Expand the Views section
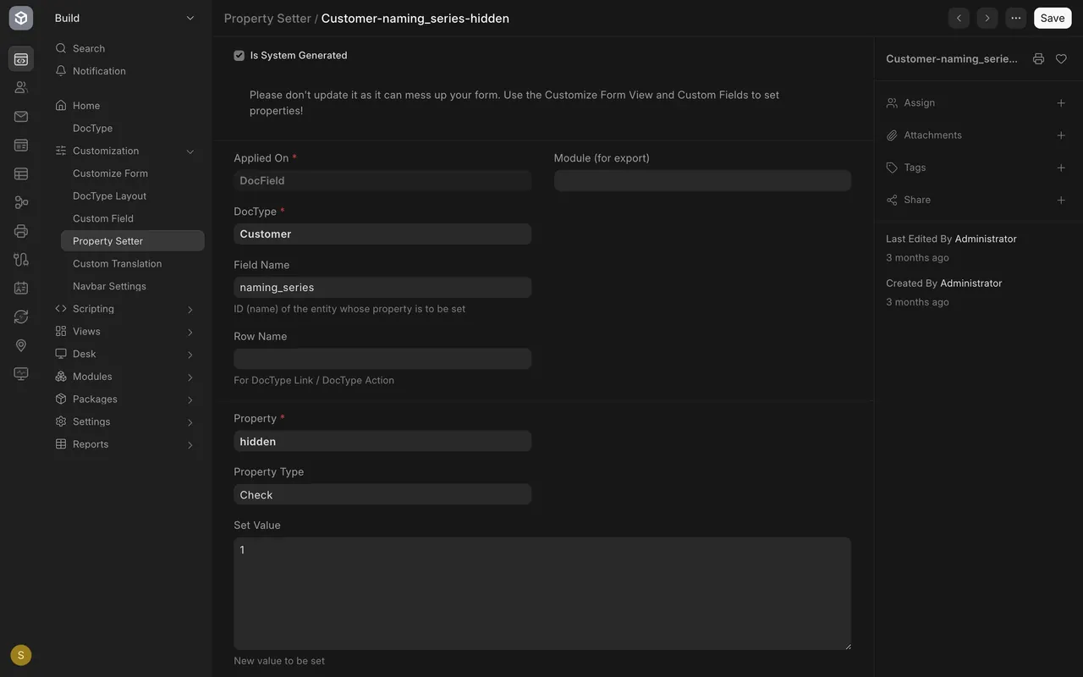 (190, 332)
